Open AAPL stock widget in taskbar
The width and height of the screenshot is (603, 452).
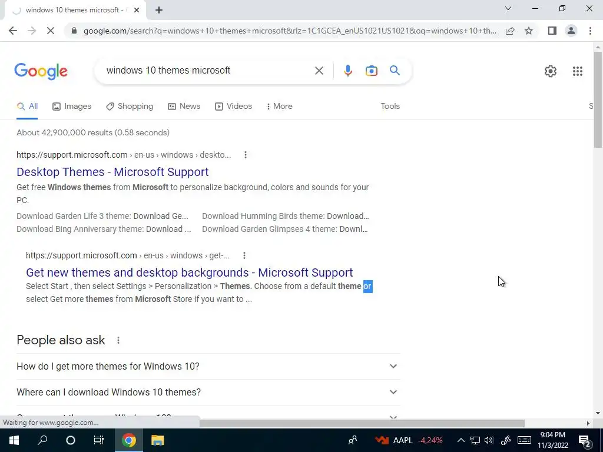coord(409,440)
